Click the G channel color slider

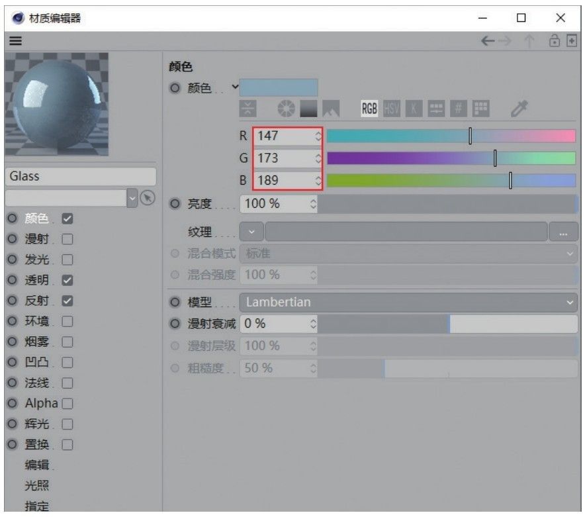(x=451, y=158)
